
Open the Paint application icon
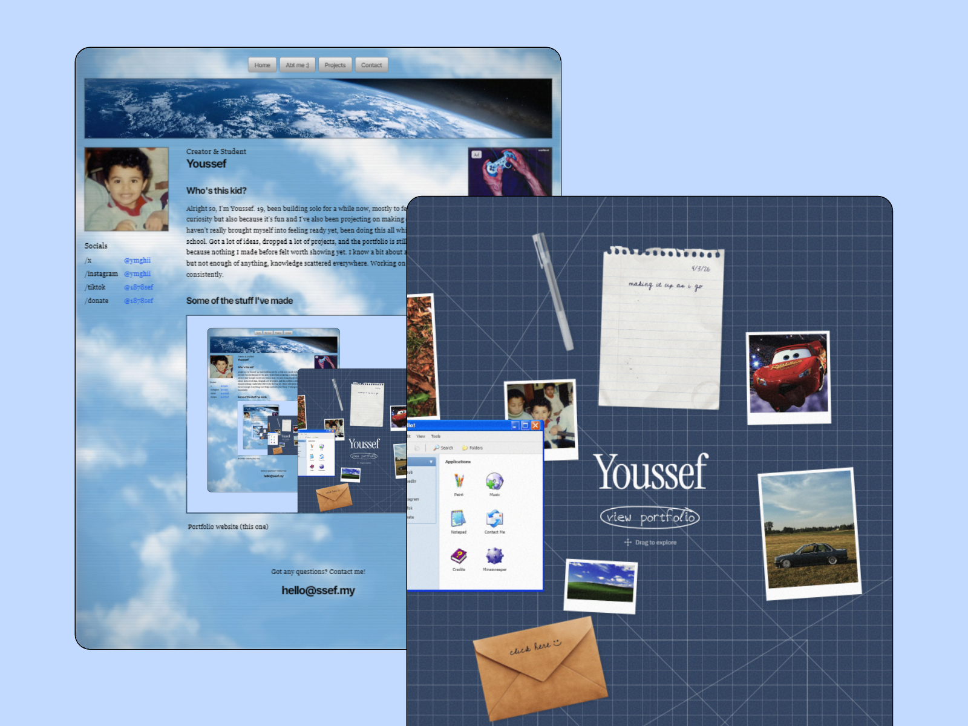[x=459, y=482]
